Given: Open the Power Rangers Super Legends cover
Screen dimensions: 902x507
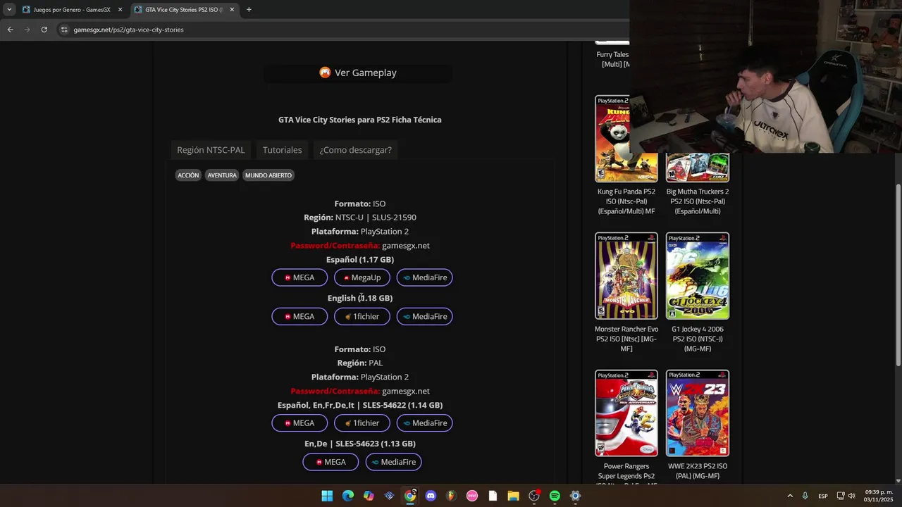Looking at the screenshot, I should [x=626, y=413].
